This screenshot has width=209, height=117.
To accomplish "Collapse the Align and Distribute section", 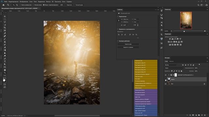I will tap(118, 29).
